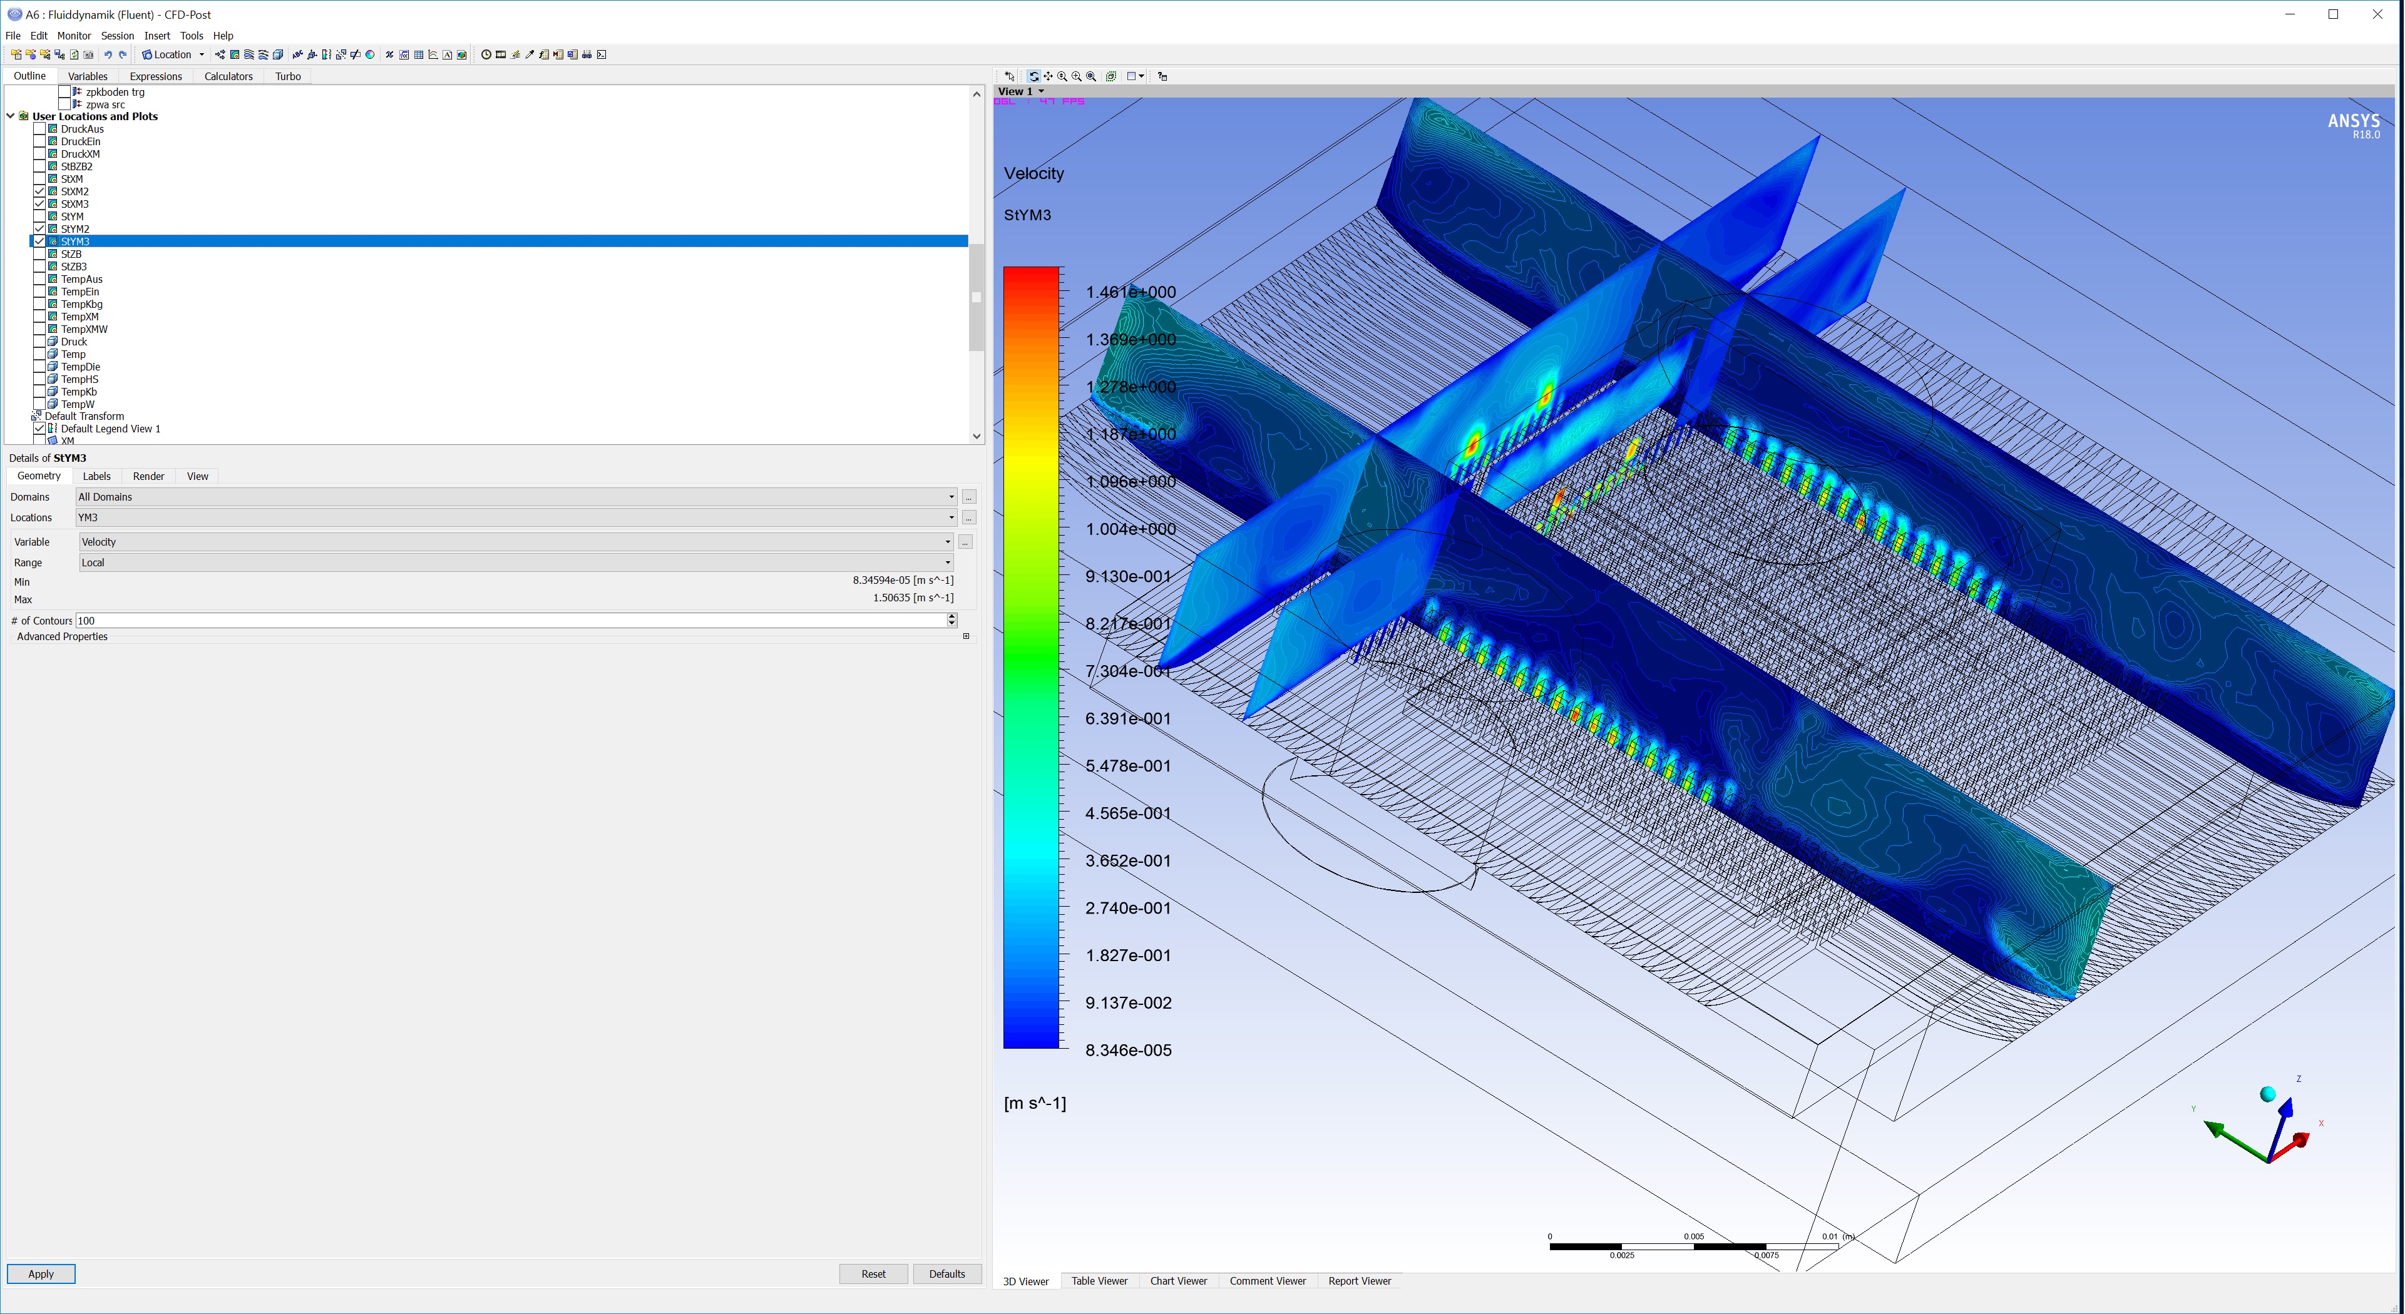Click the Insert Table icon
Viewport: 2405px width, 1314px height.
coord(418,55)
